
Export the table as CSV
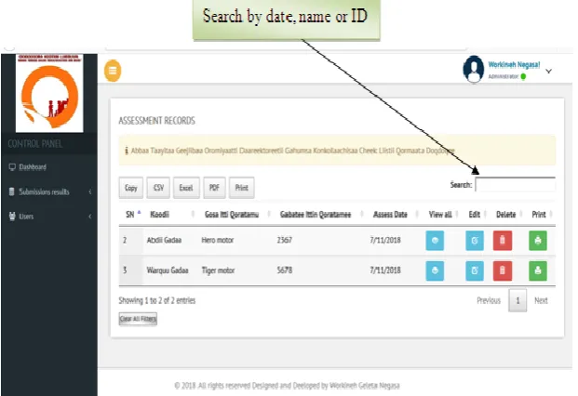point(158,188)
